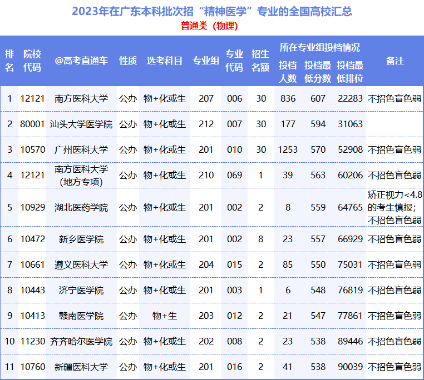Click the lowest score '563'
424x380 pixels.
[318, 176]
